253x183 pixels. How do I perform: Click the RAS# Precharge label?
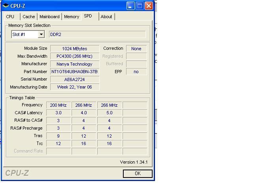26,128
